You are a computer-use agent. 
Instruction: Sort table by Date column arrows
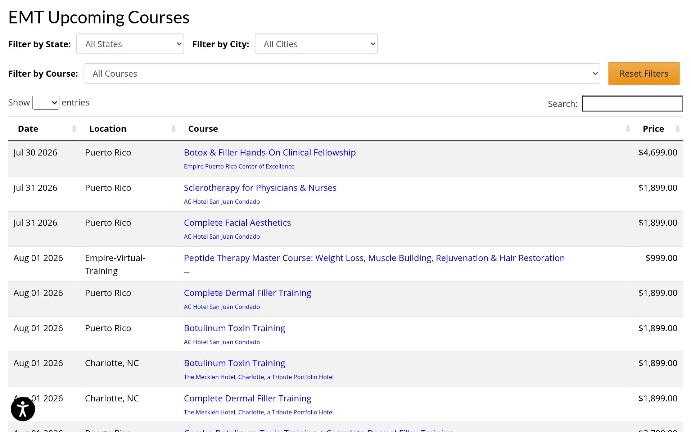point(74,129)
